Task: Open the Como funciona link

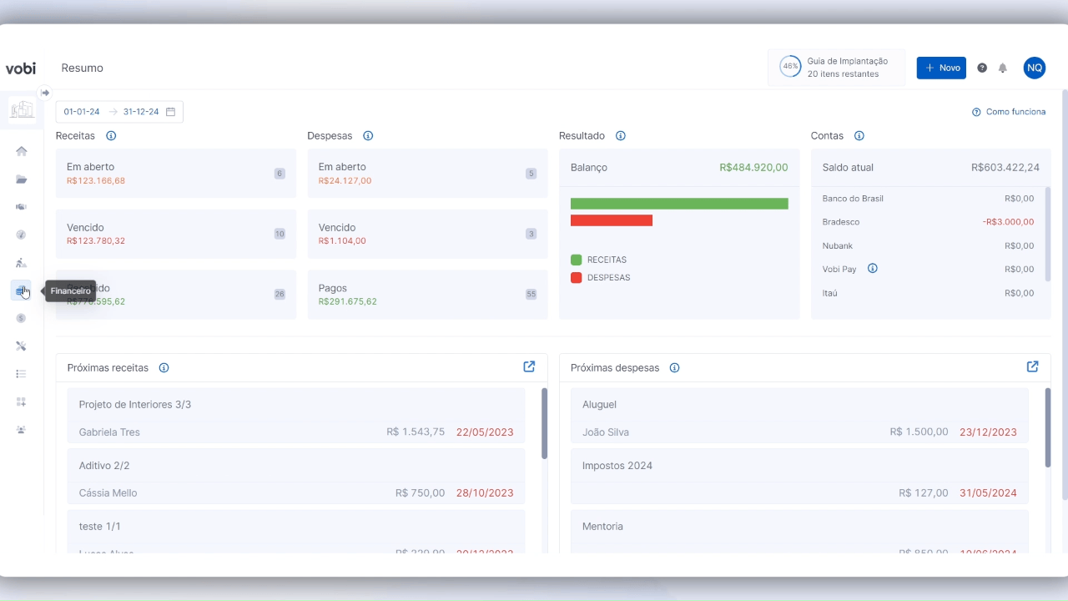Action: 1009,112
